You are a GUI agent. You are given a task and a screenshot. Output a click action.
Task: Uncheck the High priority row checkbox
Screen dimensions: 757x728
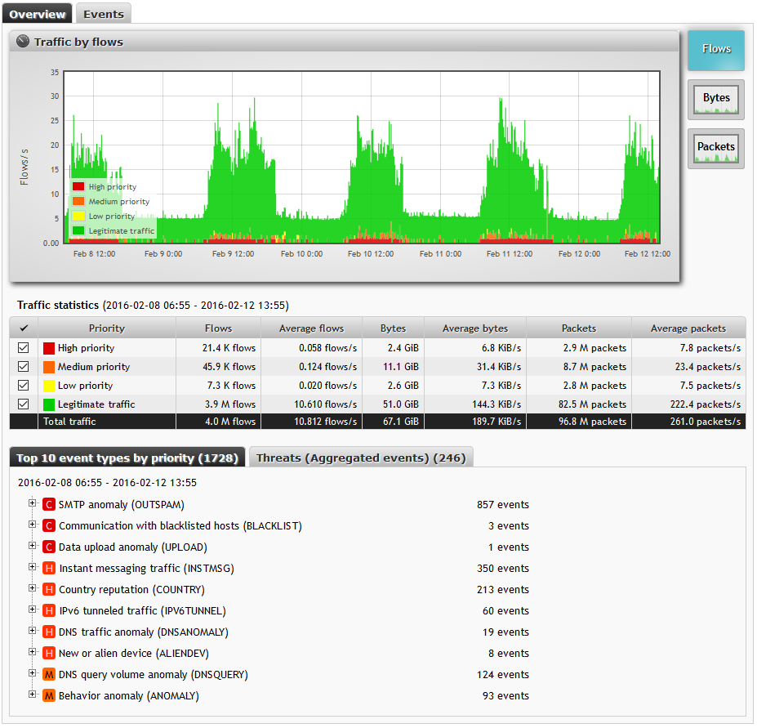(x=24, y=348)
